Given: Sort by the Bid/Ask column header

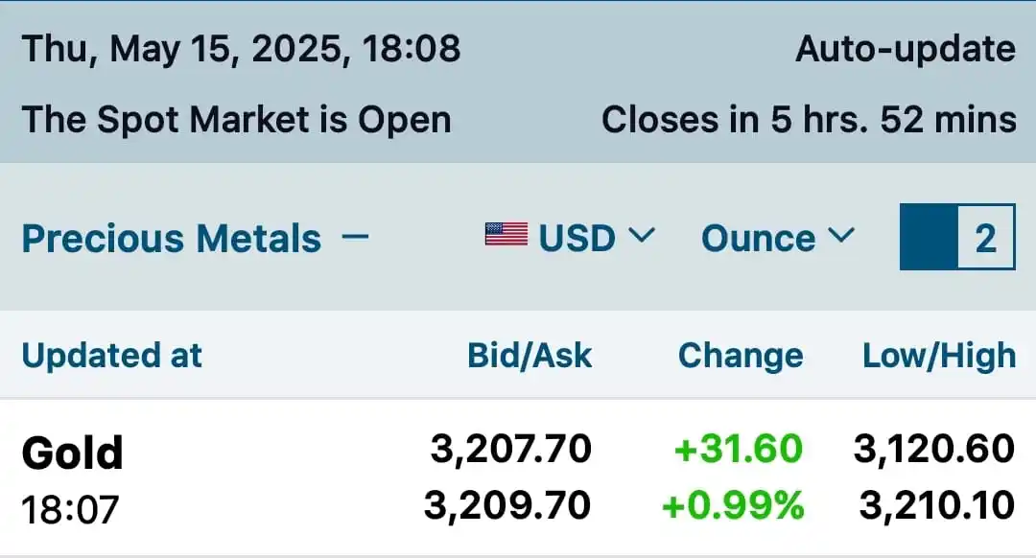Looking at the screenshot, I should point(530,356).
